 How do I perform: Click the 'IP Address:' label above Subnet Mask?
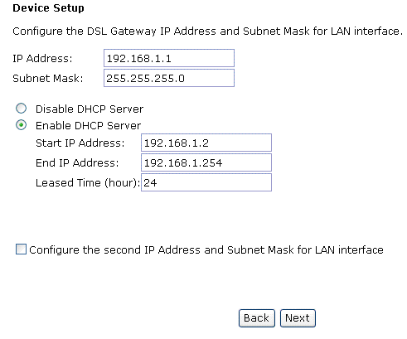tap(42, 58)
